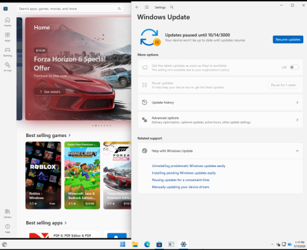Open Uninstalling problematic Windows updates link
The image size is (307, 250).
tap(188, 166)
